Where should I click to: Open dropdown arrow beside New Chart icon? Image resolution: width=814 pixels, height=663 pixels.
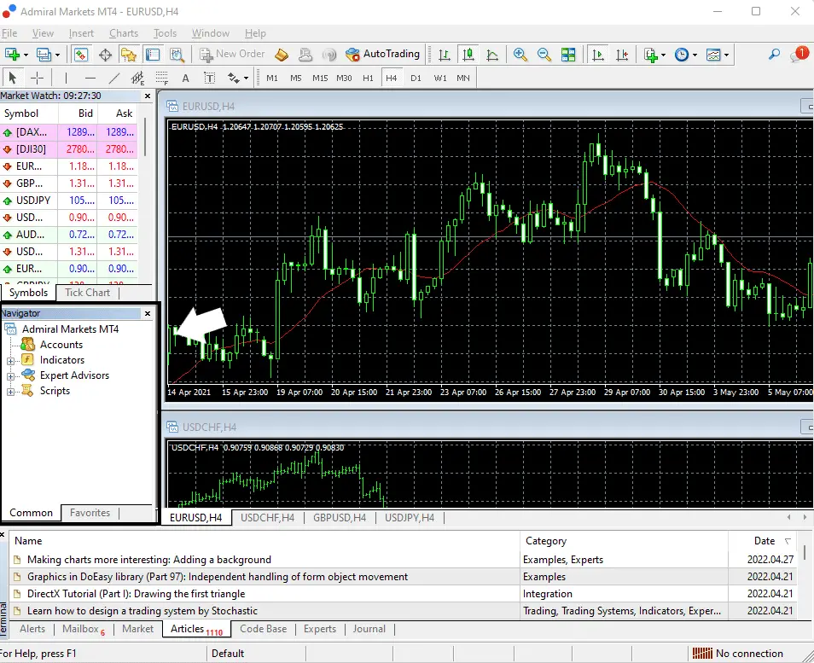coord(26,55)
